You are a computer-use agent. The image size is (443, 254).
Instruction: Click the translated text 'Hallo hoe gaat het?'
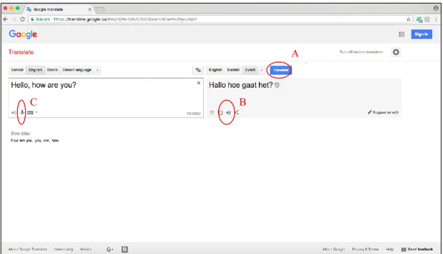(x=241, y=85)
